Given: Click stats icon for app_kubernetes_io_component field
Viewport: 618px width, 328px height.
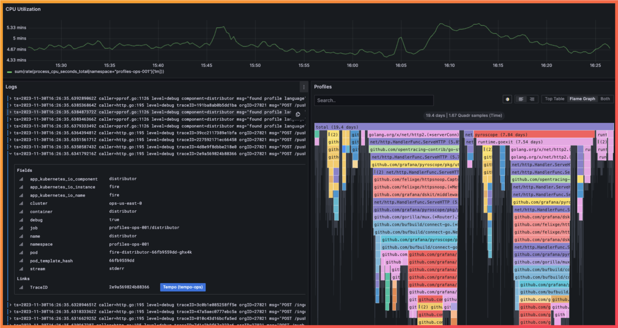Looking at the screenshot, I should coord(21,179).
